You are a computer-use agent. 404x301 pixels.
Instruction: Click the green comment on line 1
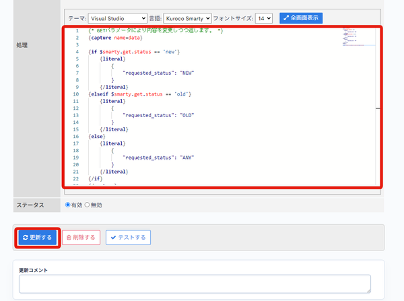coord(156,30)
